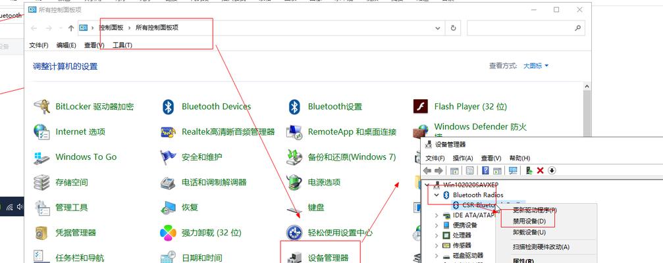Click 控制面板 in the address breadcrumb
This screenshot has height=263, width=663.
(111, 28)
